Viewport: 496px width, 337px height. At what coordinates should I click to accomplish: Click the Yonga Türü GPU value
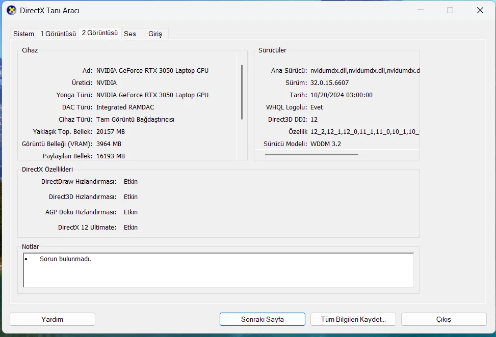(x=152, y=95)
